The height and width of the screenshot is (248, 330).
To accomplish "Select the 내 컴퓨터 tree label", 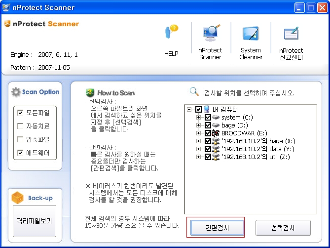I will (x=225, y=109).
